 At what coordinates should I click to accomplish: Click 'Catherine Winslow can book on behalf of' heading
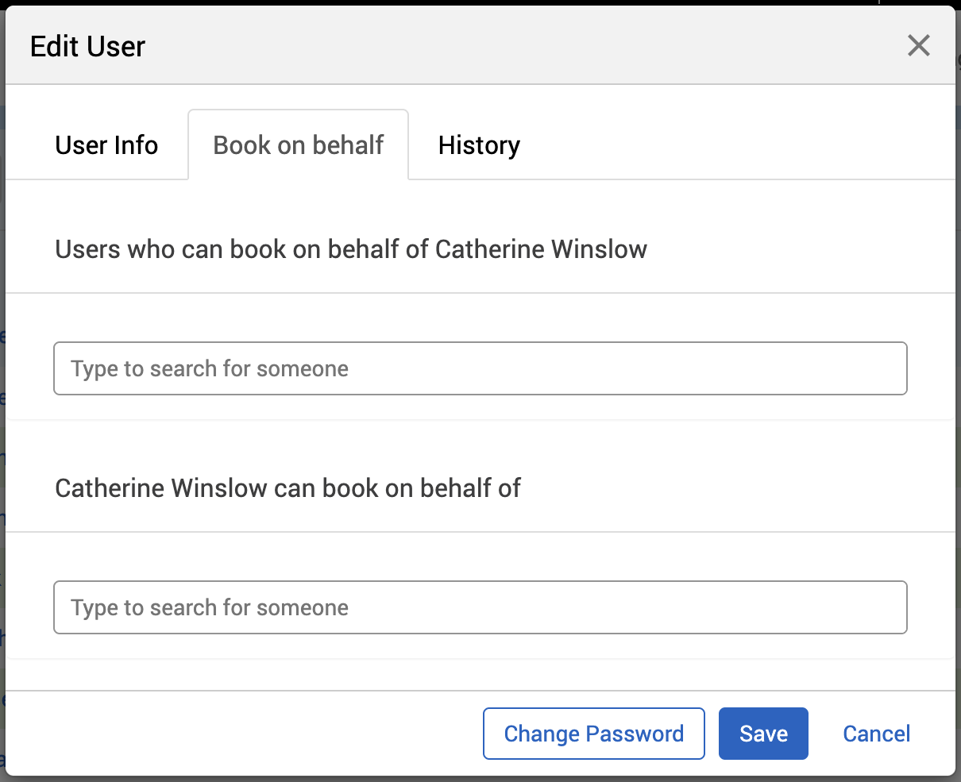288,488
